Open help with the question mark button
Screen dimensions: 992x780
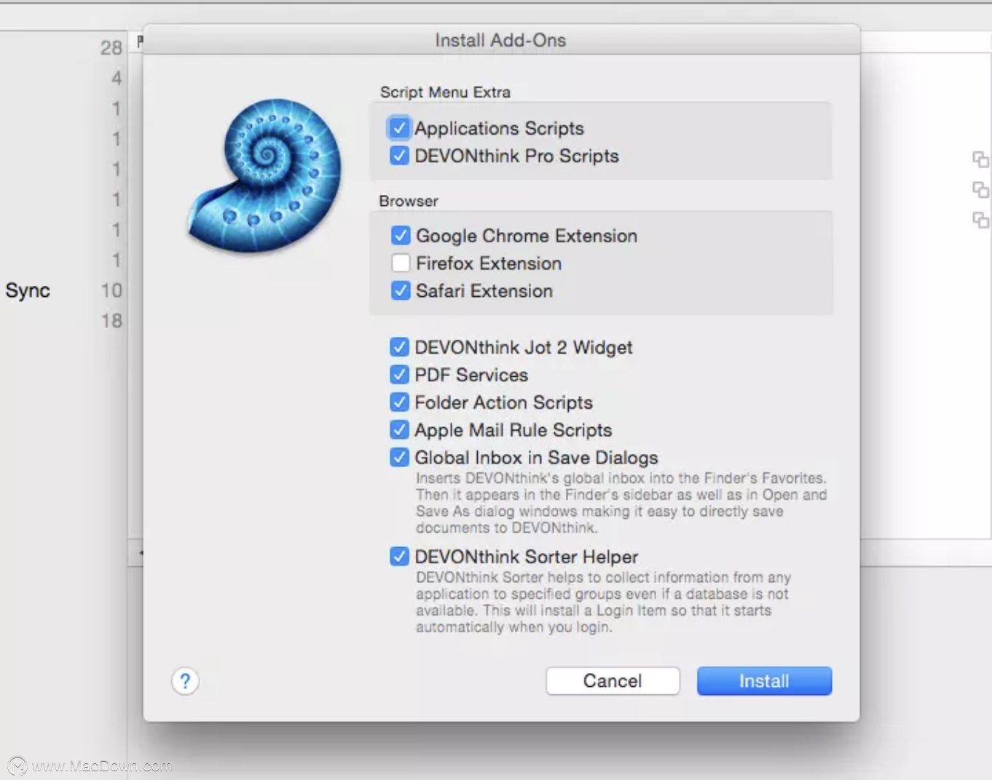(185, 681)
